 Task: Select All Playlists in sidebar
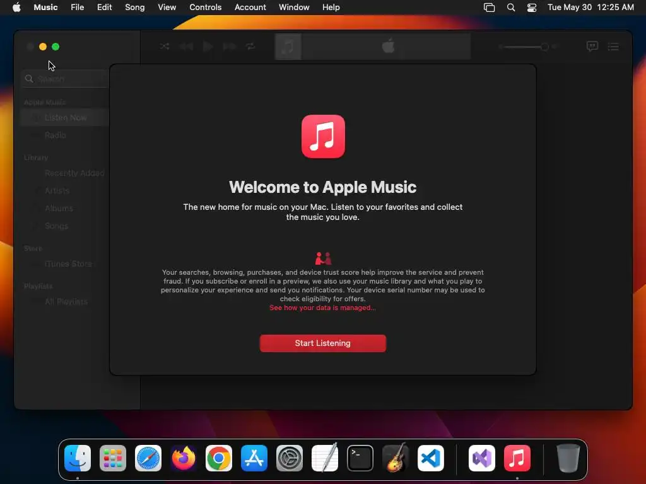click(65, 302)
